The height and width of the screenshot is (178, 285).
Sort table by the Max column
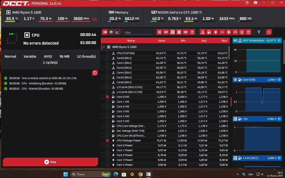(x=224, y=40)
